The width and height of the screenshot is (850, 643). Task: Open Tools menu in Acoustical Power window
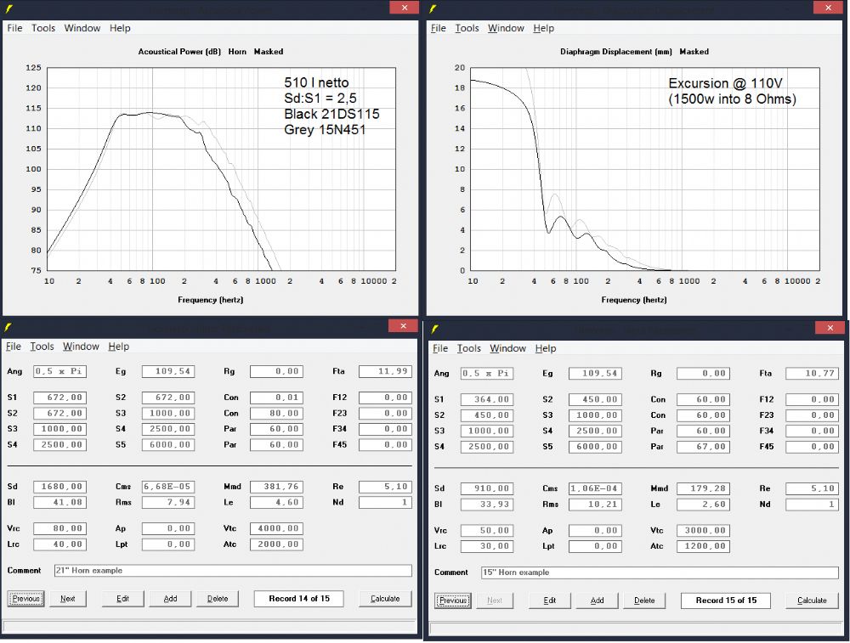tap(43, 28)
